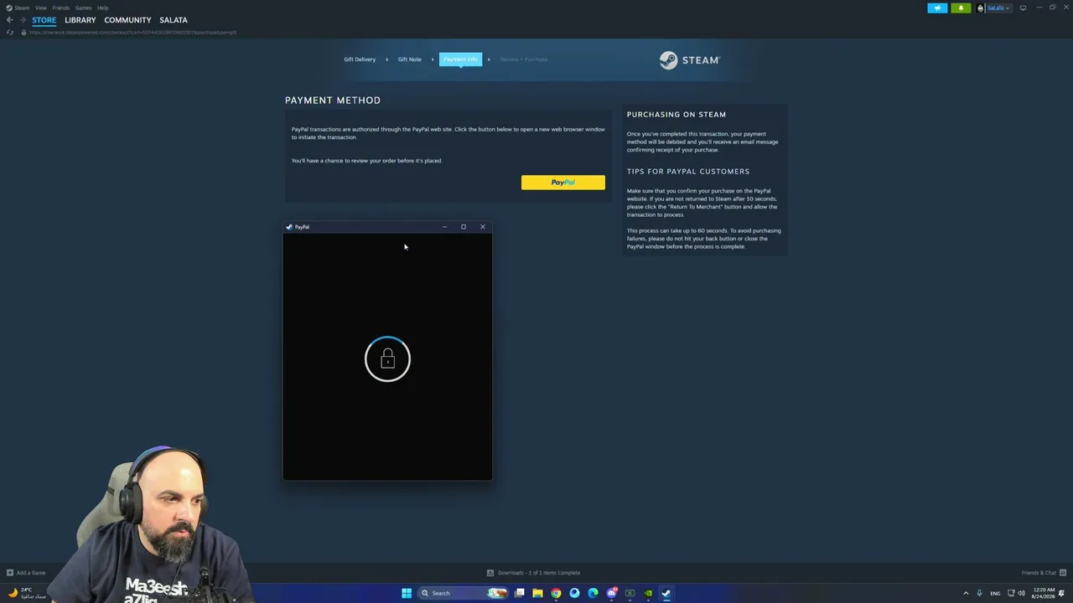Open the Windows notification bell
Image resolution: width=1073 pixels, height=603 pixels.
pos(1062,593)
